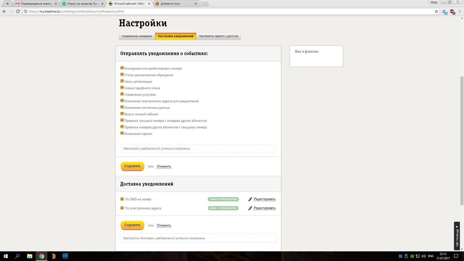
Task: Click the muted-audio speaker tab at far left
Action: (8, 3)
